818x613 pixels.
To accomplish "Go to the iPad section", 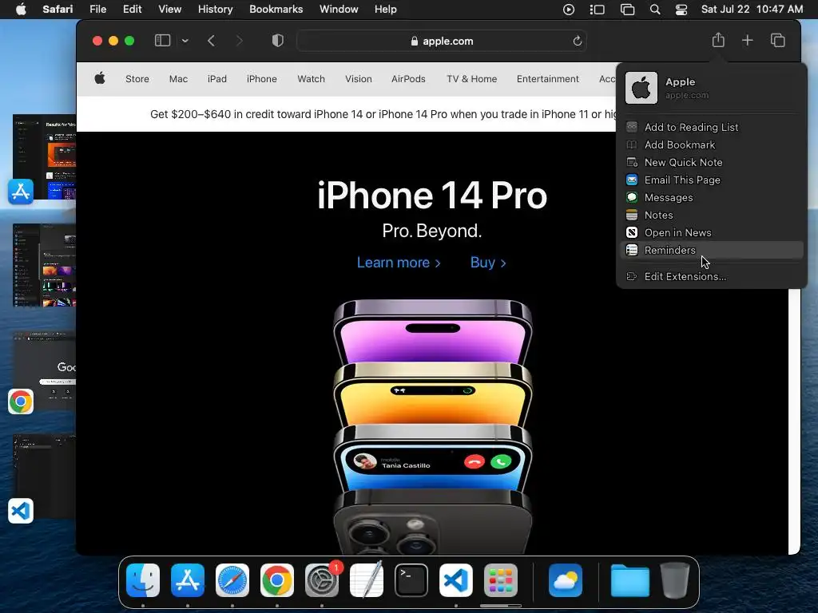I will (217, 79).
